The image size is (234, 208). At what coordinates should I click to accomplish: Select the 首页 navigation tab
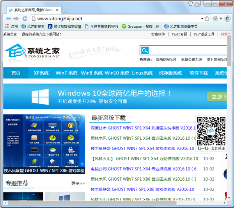16,73
